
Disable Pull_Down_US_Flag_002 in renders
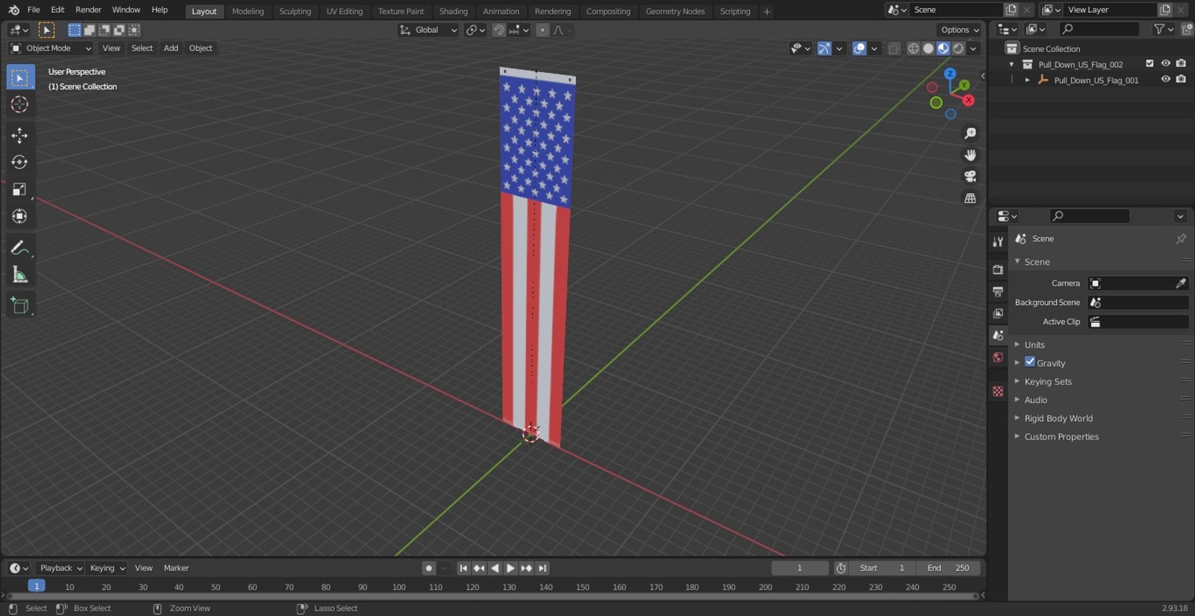point(1181,63)
